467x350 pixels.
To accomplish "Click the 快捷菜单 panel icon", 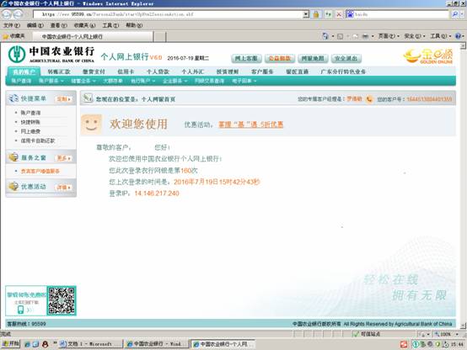I will coord(13,98).
